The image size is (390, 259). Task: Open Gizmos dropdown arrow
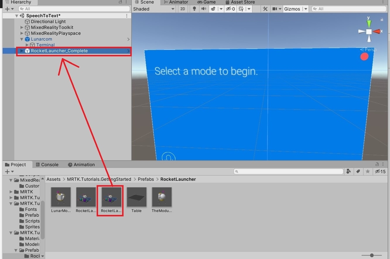click(305, 9)
